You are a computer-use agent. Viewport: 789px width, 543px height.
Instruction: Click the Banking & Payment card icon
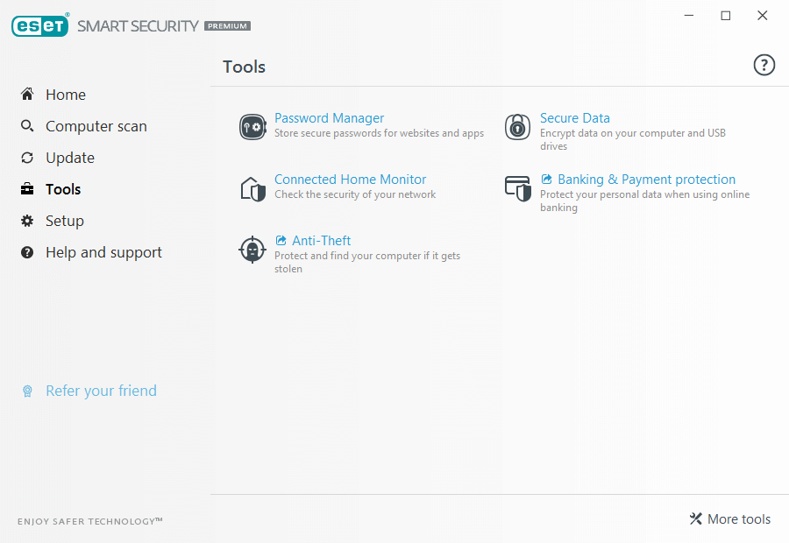(518, 188)
